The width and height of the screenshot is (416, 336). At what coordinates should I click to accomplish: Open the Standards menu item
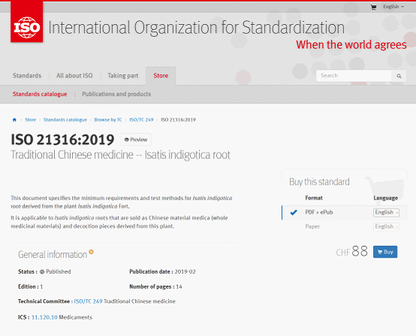coord(27,76)
